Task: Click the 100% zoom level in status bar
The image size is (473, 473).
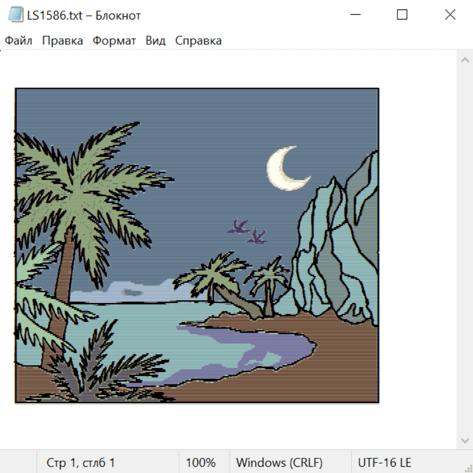Action: [201, 462]
